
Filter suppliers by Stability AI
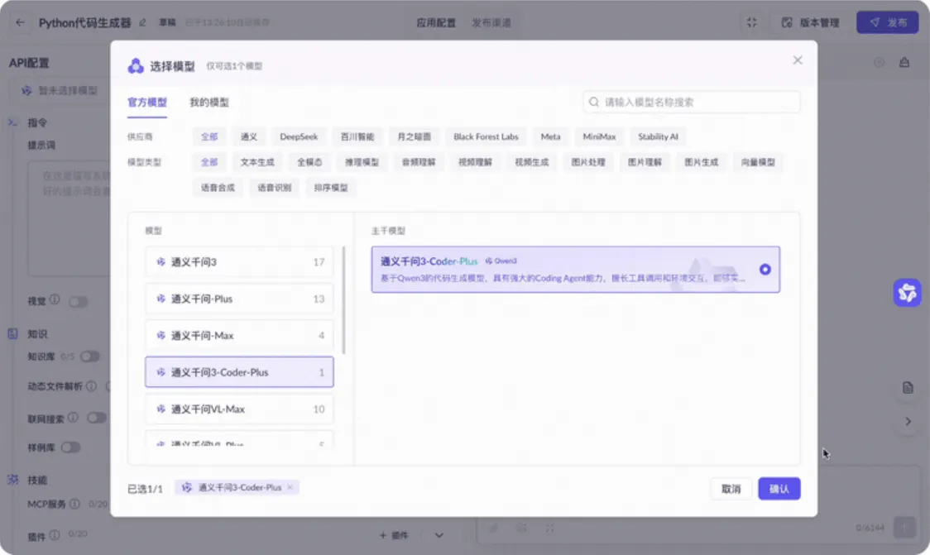(x=658, y=136)
